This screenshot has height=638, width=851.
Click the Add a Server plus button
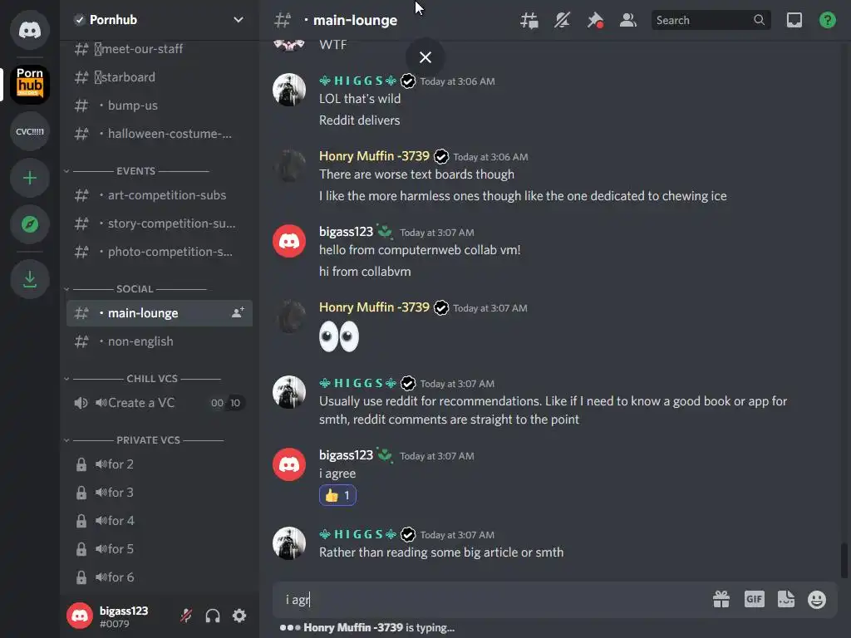(30, 179)
